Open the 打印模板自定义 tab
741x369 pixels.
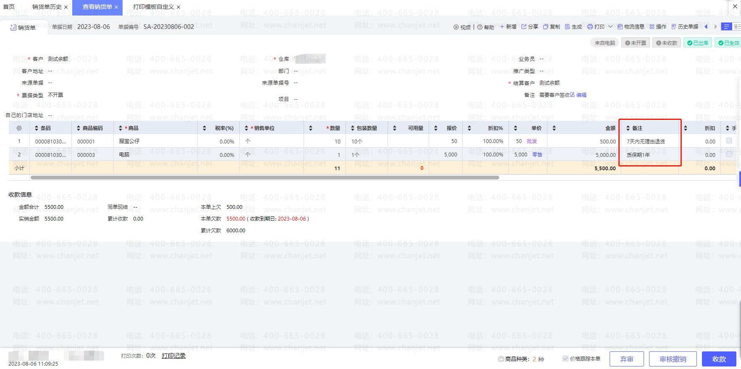(153, 7)
